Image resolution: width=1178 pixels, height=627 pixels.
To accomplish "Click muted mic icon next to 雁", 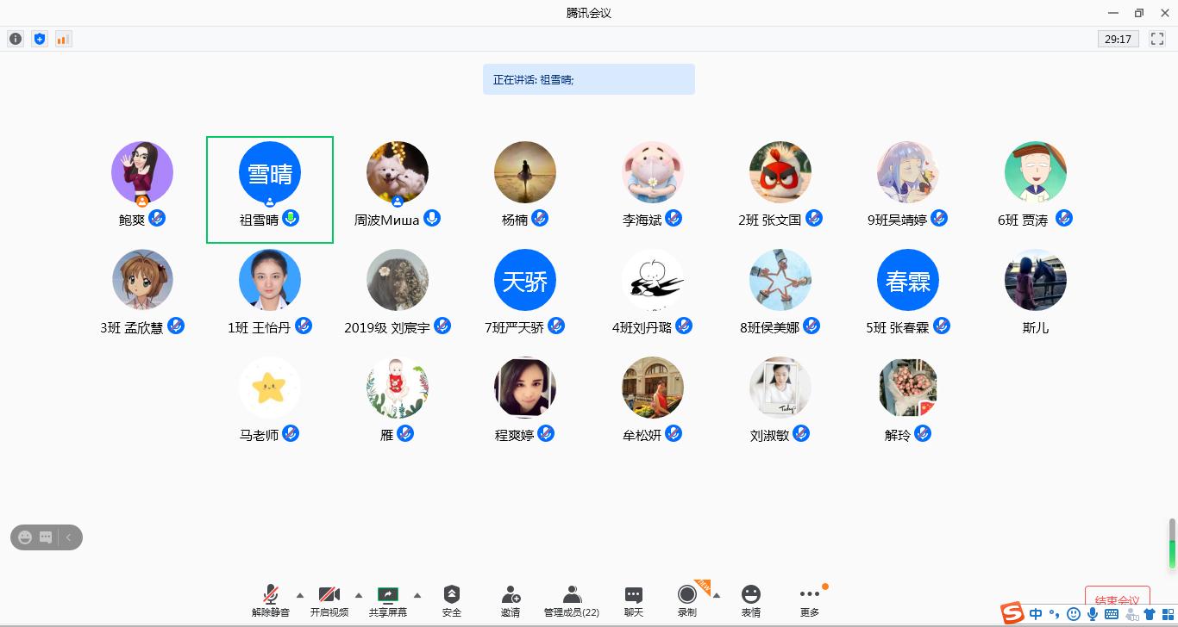I will coord(406,434).
